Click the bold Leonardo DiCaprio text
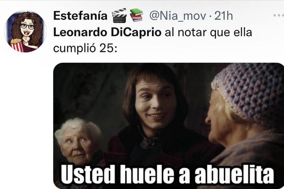 [x=107, y=33]
